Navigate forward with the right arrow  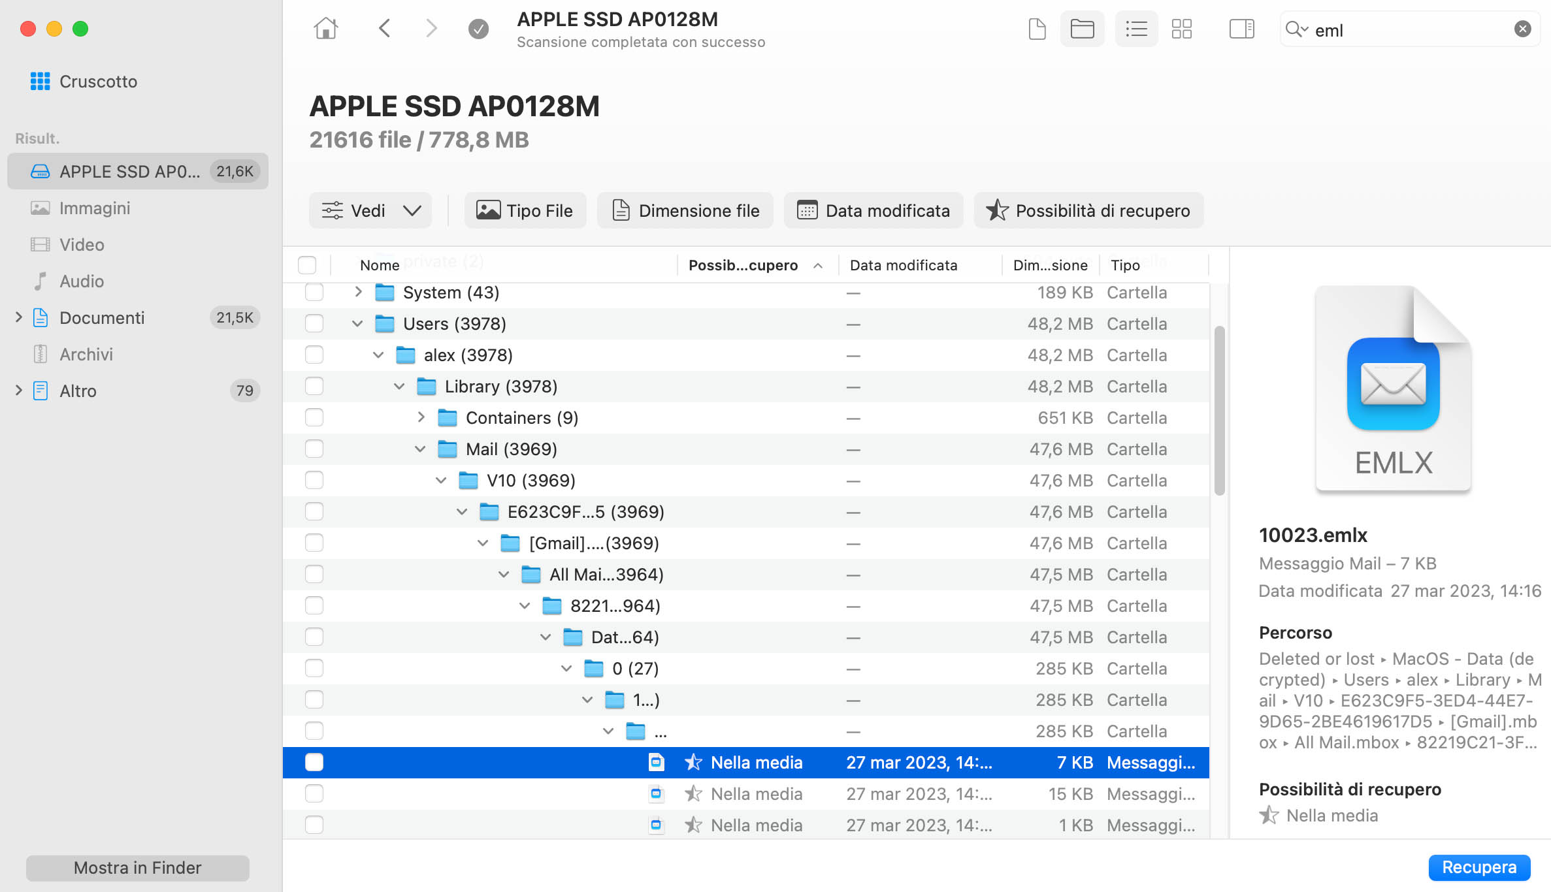(431, 29)
